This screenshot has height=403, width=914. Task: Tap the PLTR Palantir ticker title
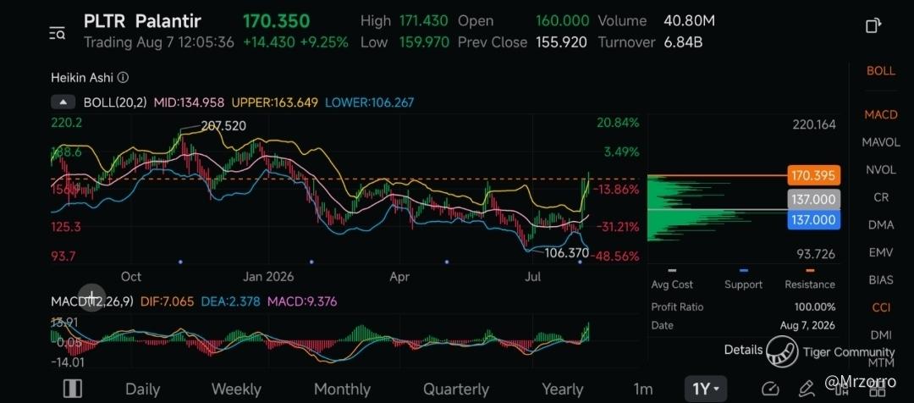tap(142, 21)
